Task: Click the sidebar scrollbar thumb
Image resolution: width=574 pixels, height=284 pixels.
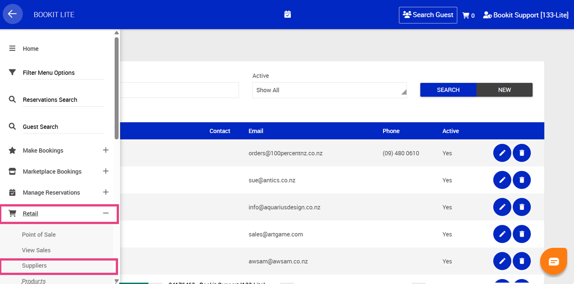Action: click(x=117, y=88)
